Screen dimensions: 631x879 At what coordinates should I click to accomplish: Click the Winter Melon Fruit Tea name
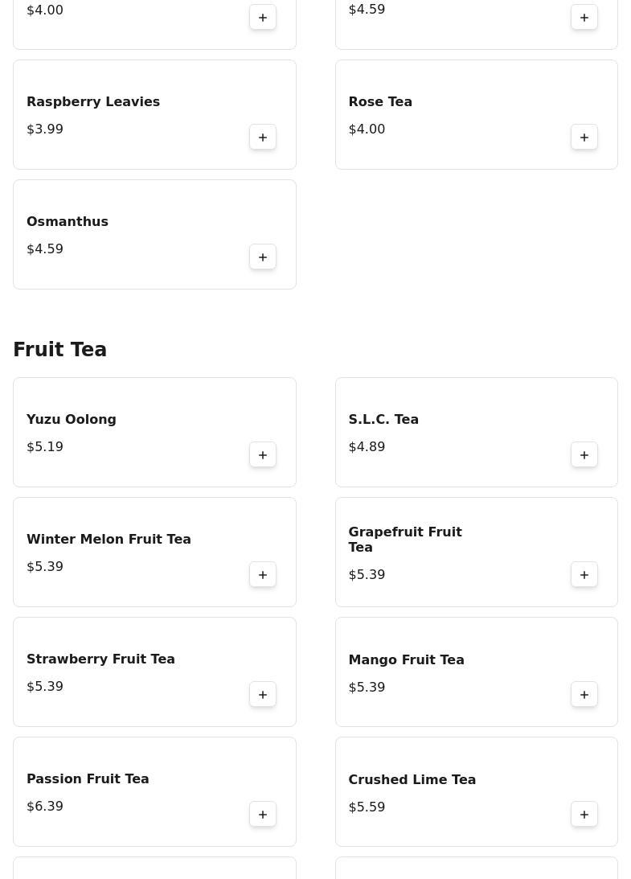pos(109,540)
